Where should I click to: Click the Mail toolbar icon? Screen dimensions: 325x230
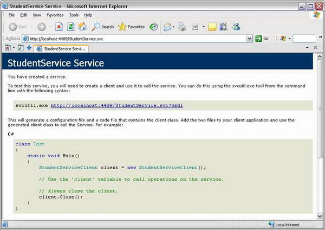pyautogui.click(x=167, y=27)
